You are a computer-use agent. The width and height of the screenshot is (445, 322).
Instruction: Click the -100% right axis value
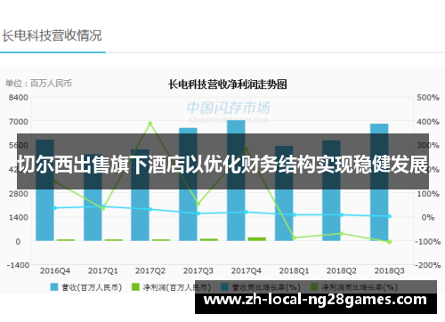(x=427, y=242)
